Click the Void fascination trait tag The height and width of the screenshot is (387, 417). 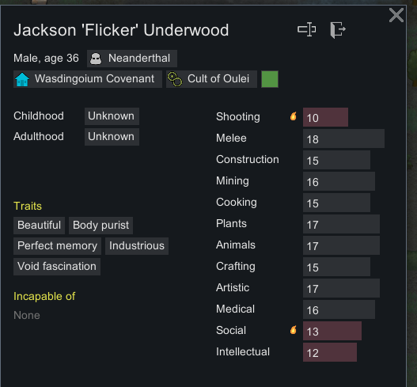point(57,267)
